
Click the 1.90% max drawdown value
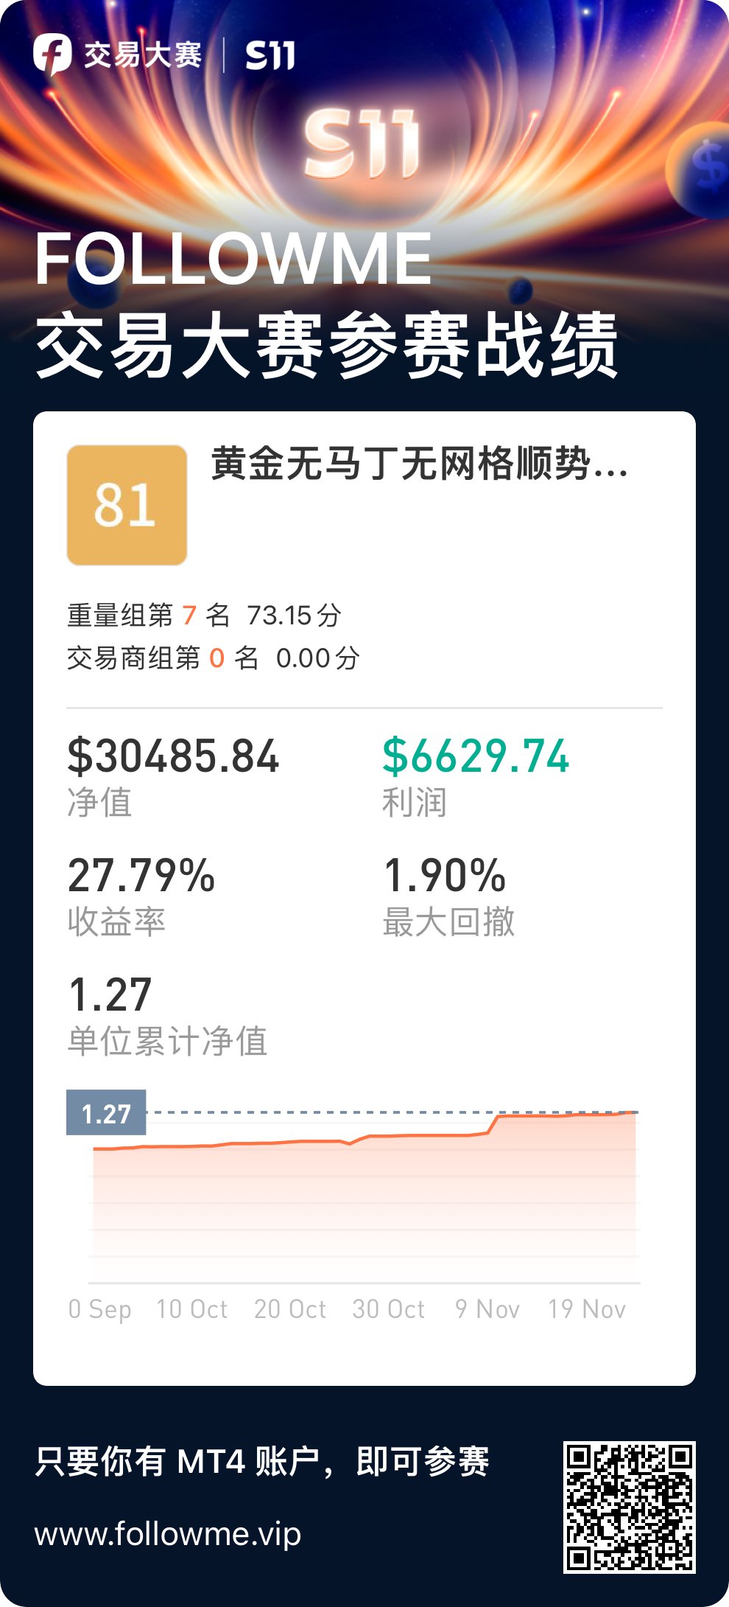[x=445, y=876]
